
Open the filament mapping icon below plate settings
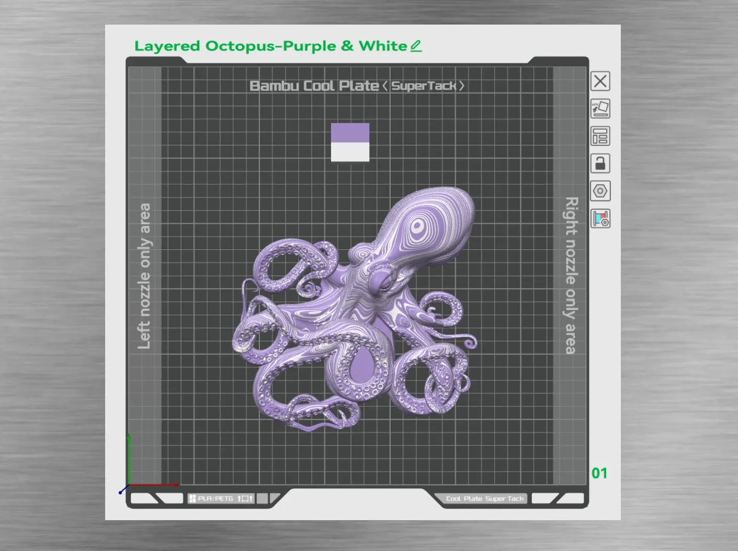[600, 219]
